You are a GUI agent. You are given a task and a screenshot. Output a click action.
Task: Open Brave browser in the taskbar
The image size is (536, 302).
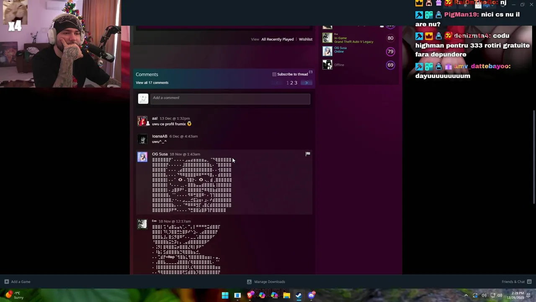click(250, 295)
